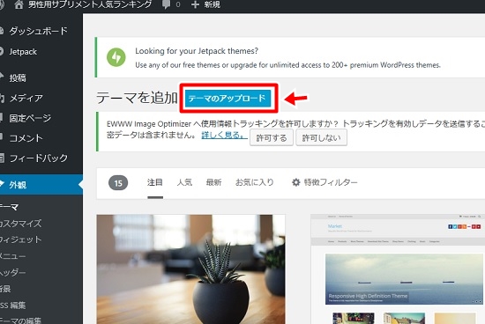
Task: Select the potted plant theme thumbnail
Action: click(190, 269)
